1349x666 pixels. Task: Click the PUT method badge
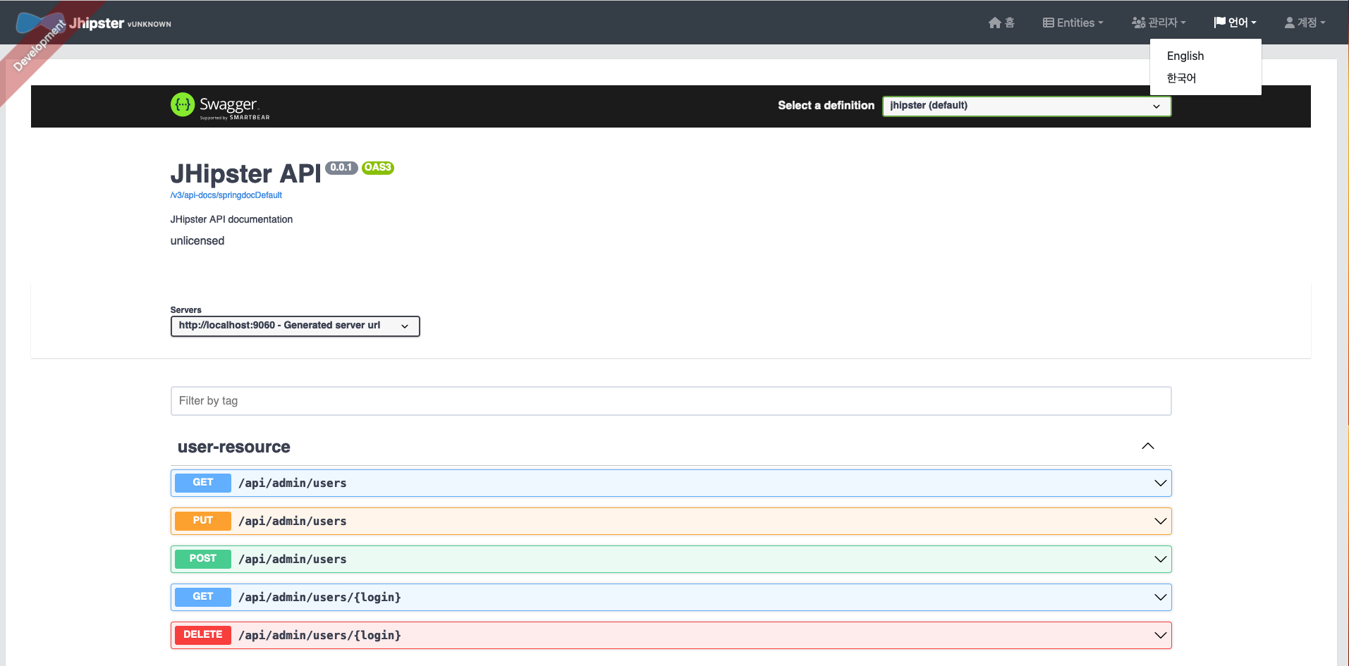click(x=203, y=521)
